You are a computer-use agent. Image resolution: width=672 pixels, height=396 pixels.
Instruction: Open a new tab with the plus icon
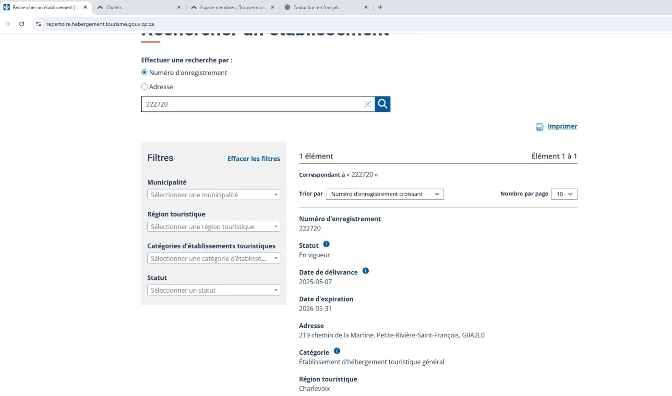point(380,7)
